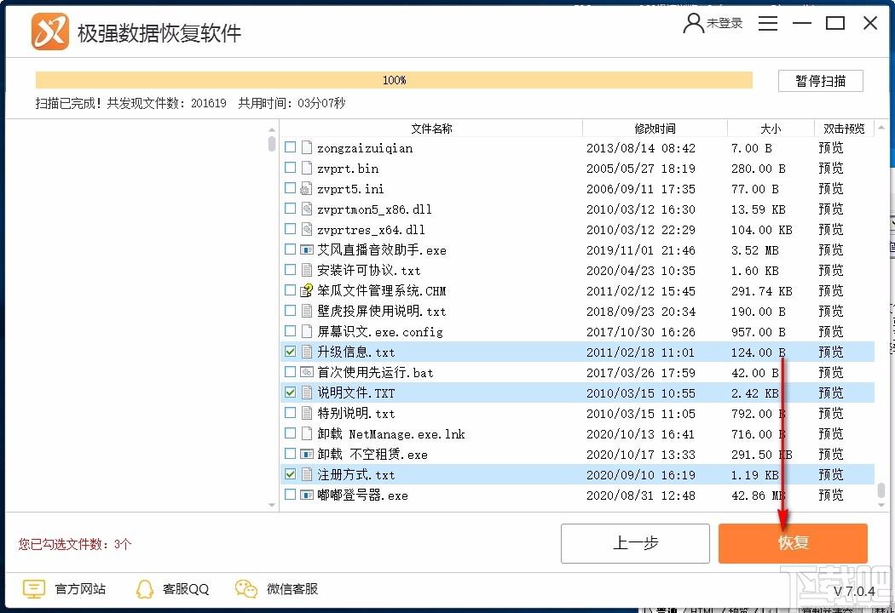Check the box for zvprt.bin
Viewport: 895px width, 613px height.
click(290, 168)
